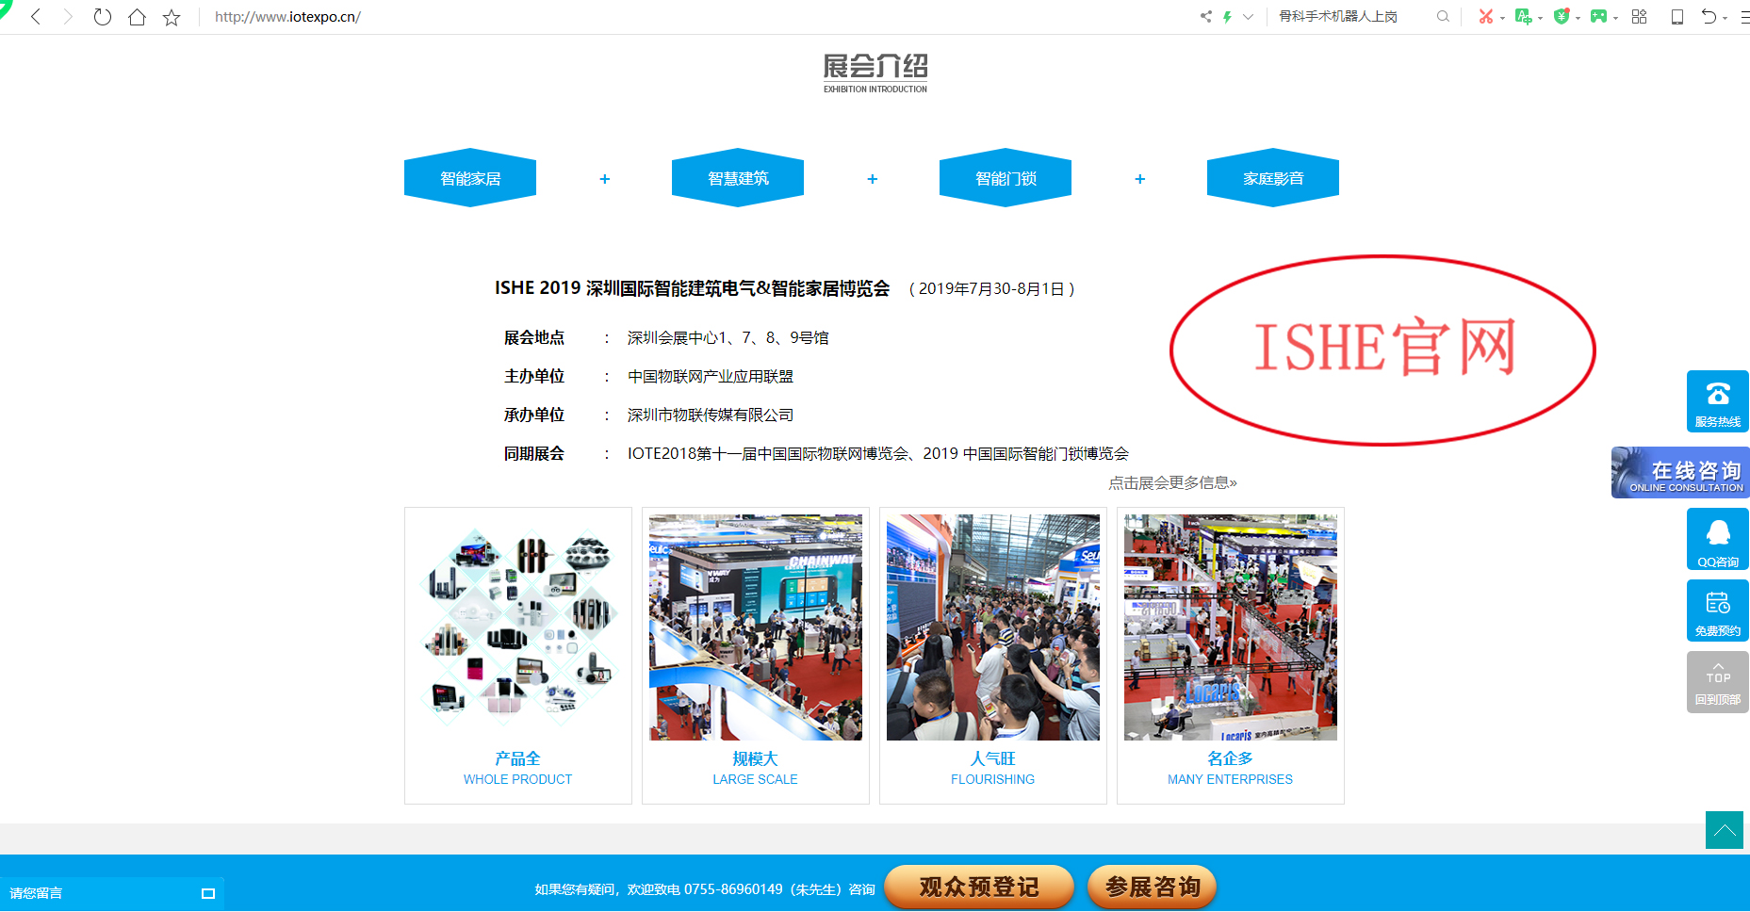This screenshot has height=912, width=1750.
Task: Click the text 深圳市物联传媒有限公司
Action: point(711,415)
